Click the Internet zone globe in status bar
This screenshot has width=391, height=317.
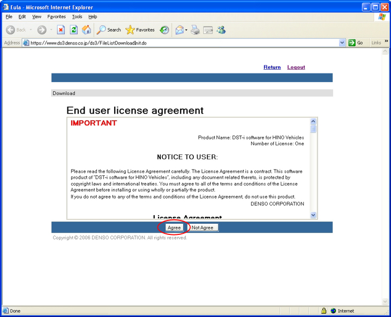tap(333, 311)
